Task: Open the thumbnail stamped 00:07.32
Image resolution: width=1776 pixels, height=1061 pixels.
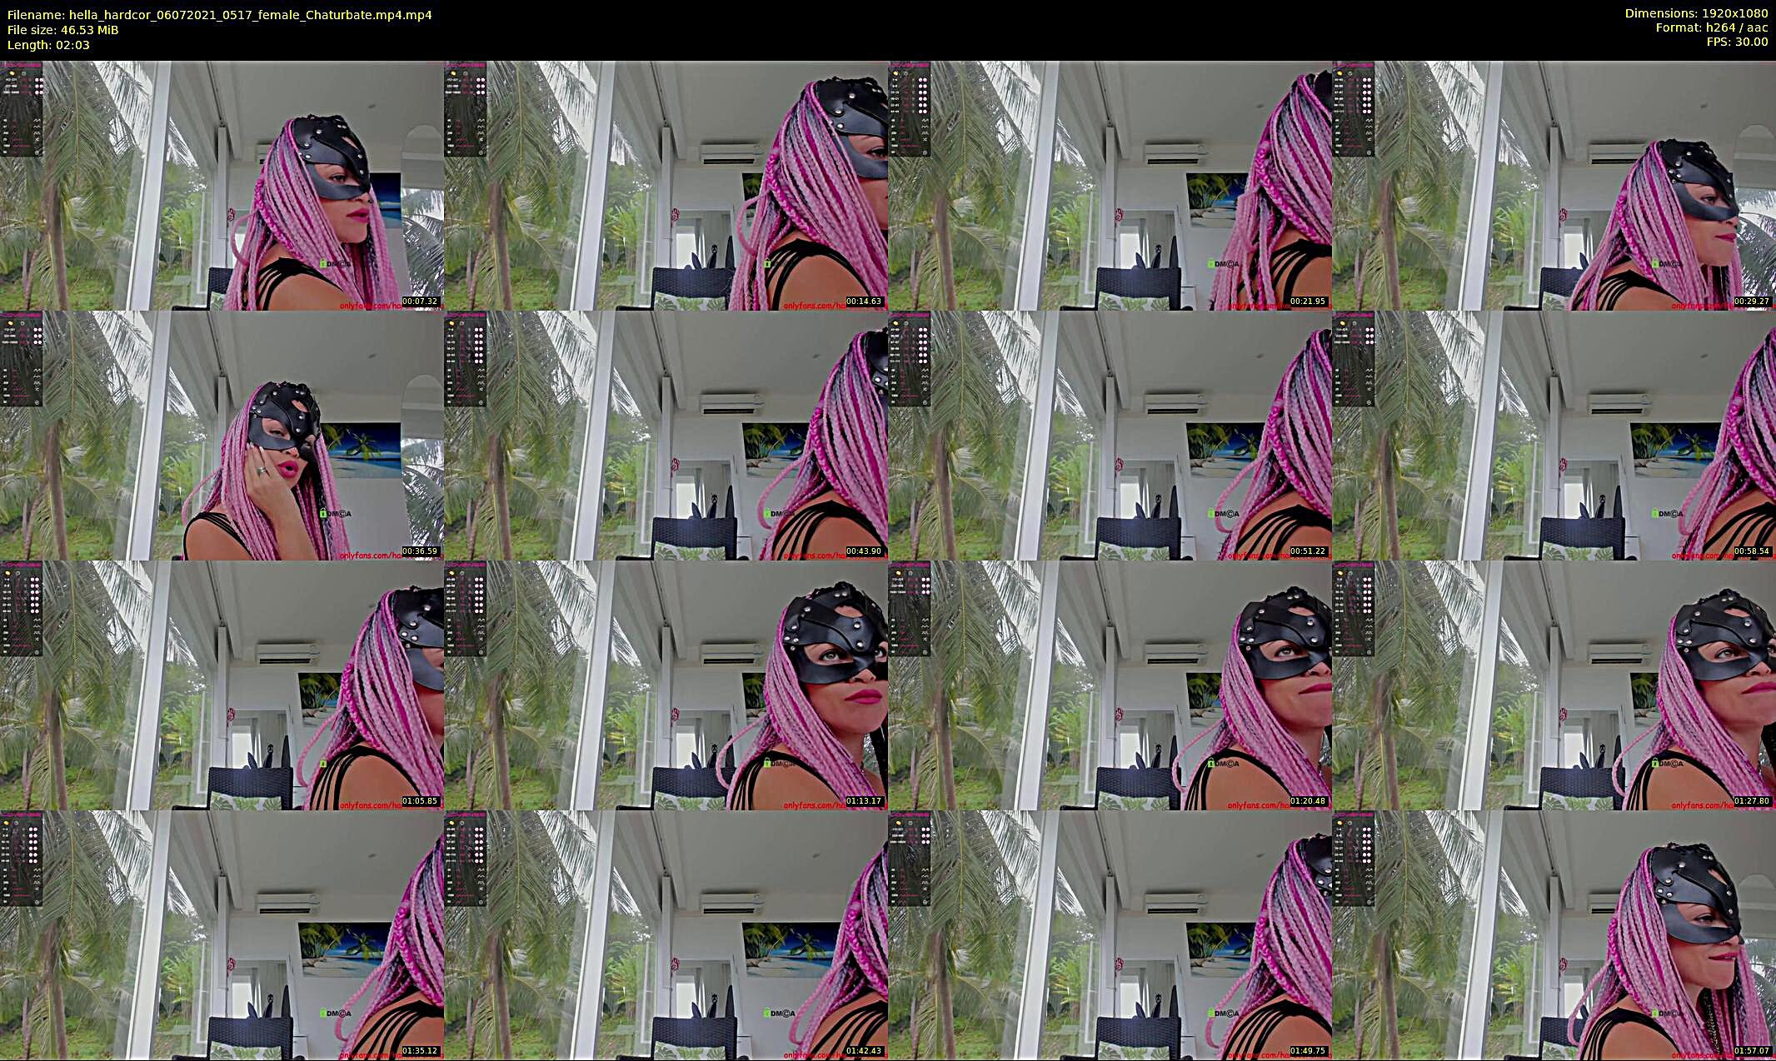Action: coord(222,186)
